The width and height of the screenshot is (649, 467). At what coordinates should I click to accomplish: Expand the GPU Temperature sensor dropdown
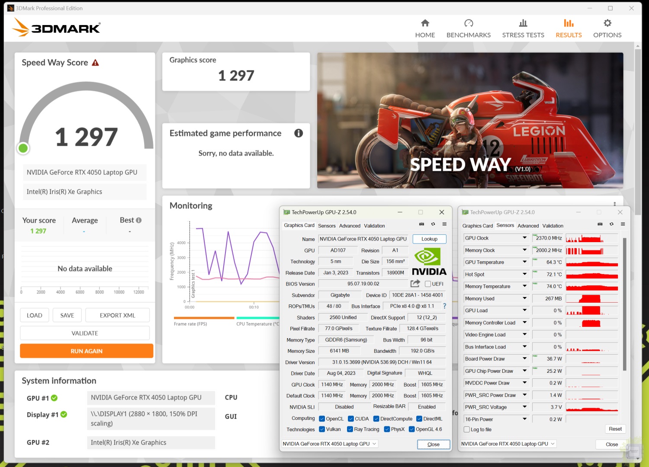(x=525, y=262)
